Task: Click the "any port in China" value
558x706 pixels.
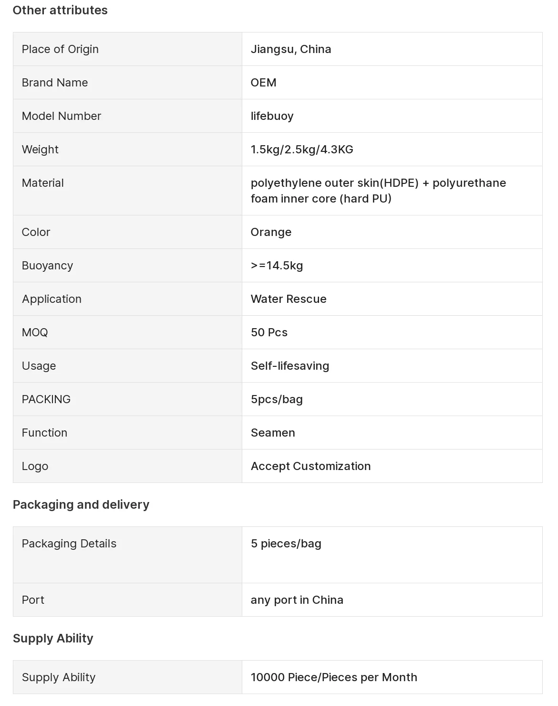Action: [297, 600]
